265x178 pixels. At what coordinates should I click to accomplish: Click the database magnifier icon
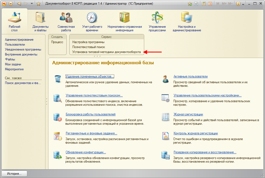pos(58,98)
